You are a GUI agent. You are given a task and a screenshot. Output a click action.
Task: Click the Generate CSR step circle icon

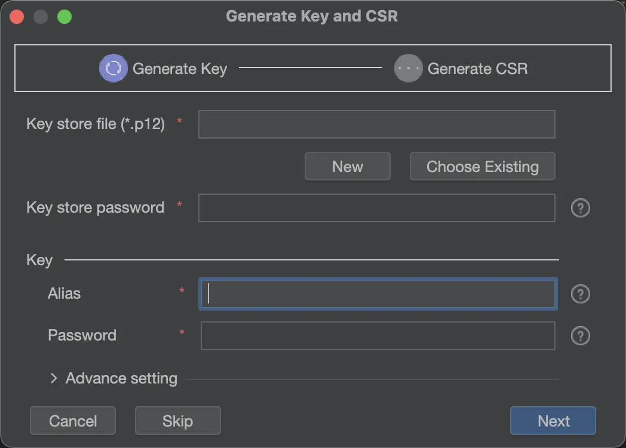coord(409,68)
